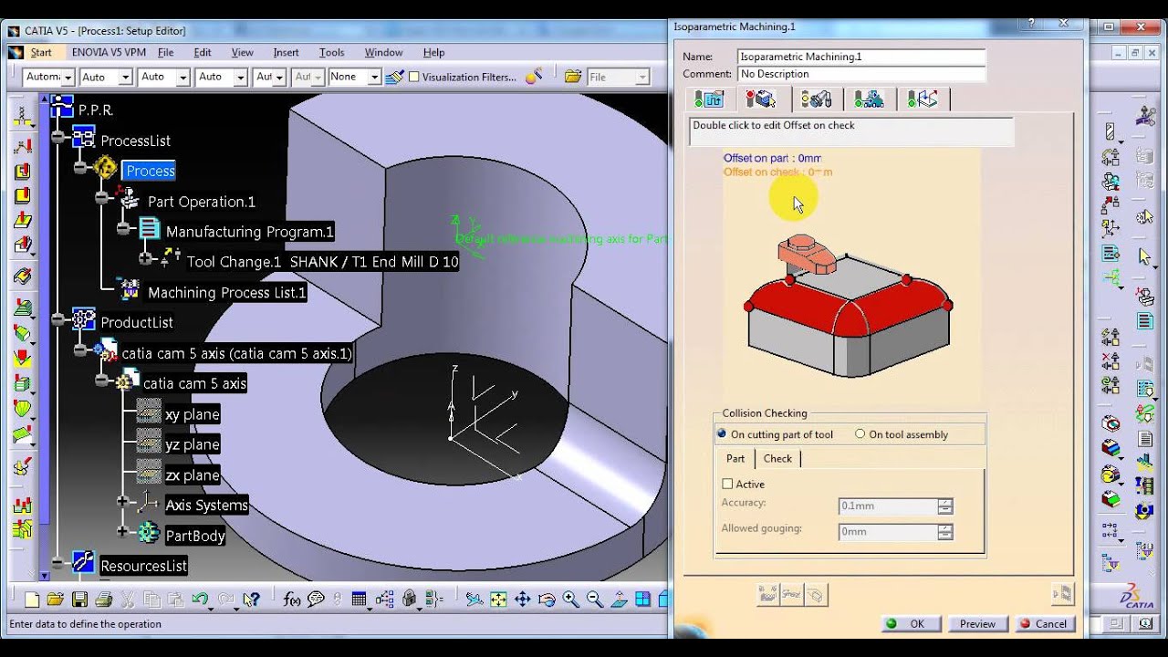Expand the Tool Change.1 node
This screenshot has height=657, width=1168.
click(146, 259)
